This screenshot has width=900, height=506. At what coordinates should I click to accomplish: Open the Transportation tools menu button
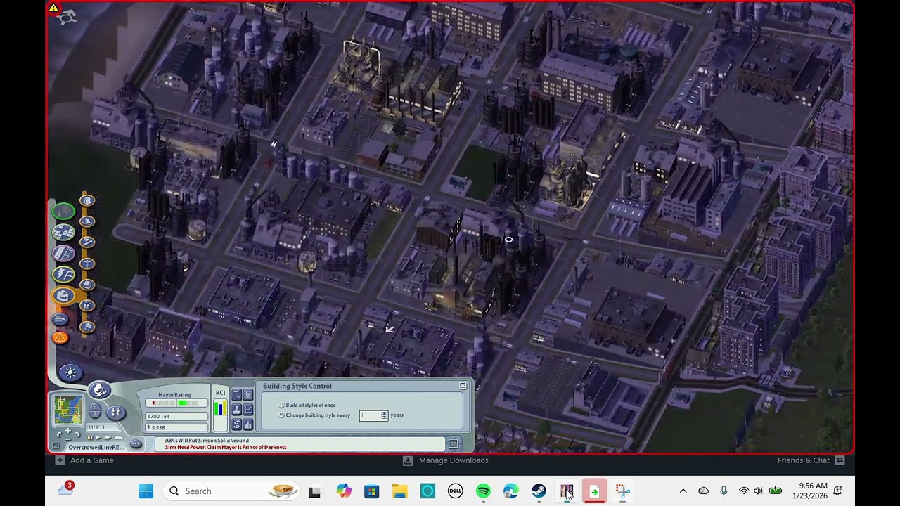(63, 253)
